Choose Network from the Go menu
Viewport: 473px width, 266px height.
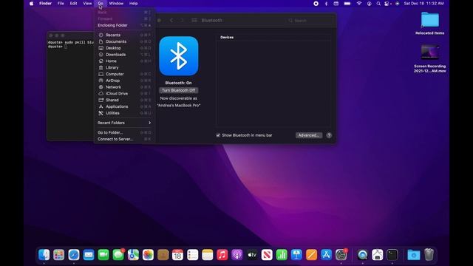pos(124,87)
